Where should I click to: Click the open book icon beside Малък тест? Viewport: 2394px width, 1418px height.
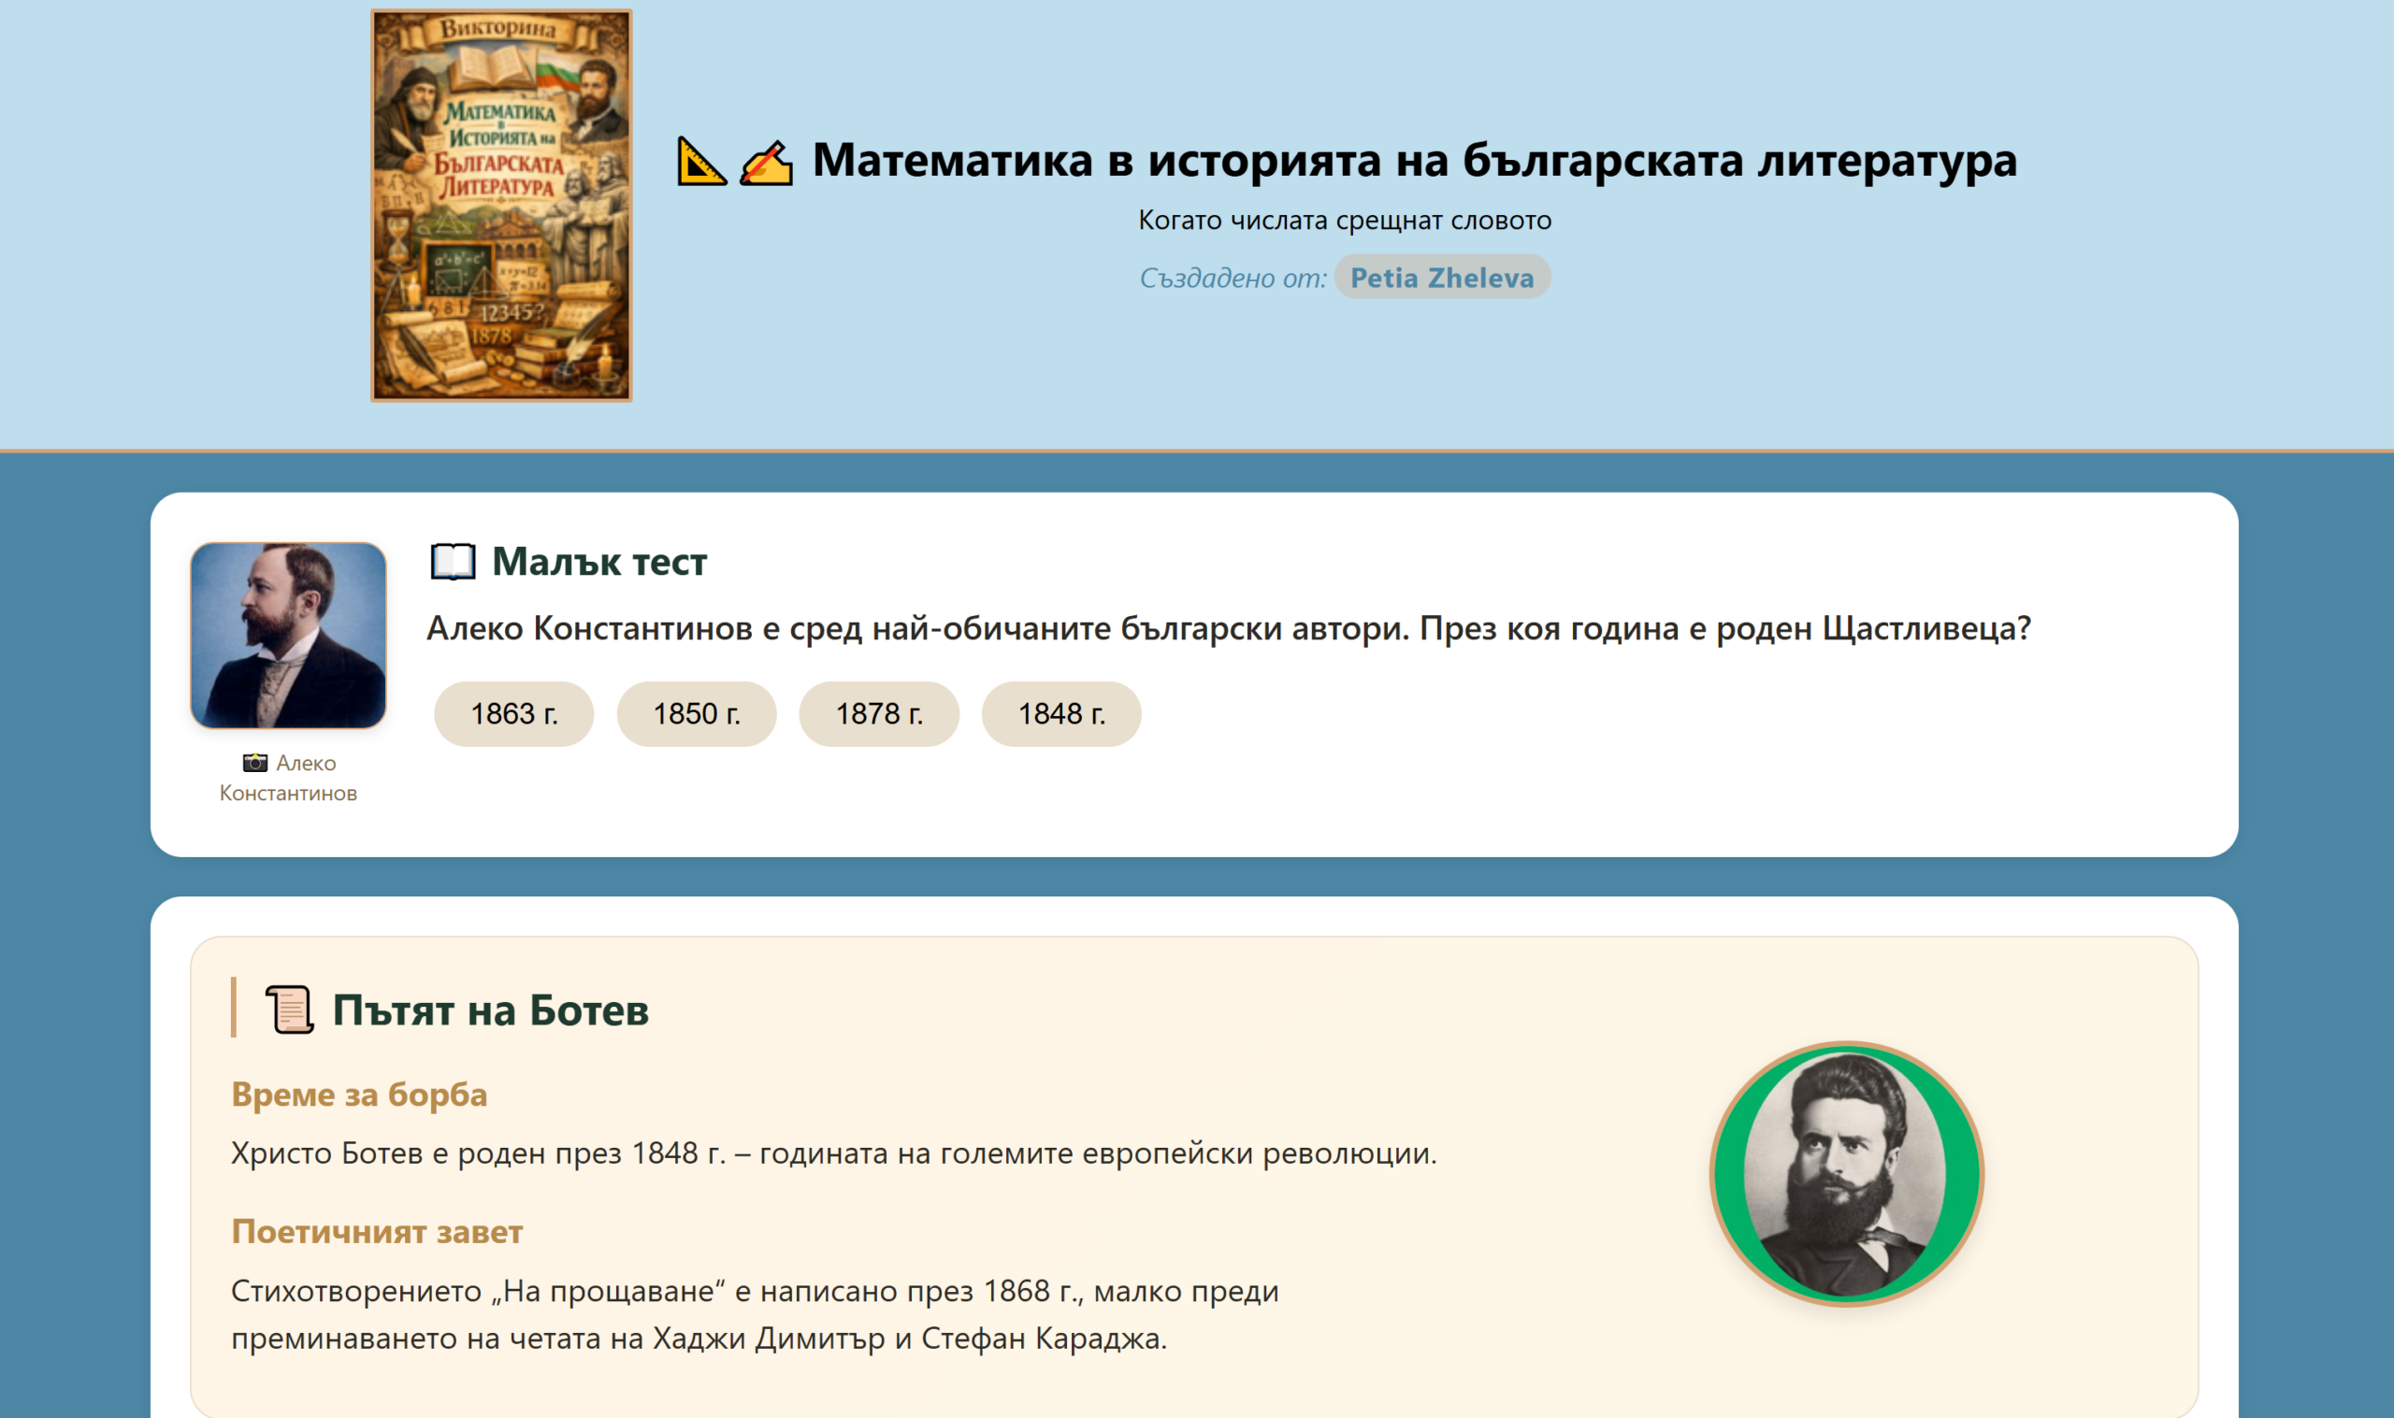452,561
